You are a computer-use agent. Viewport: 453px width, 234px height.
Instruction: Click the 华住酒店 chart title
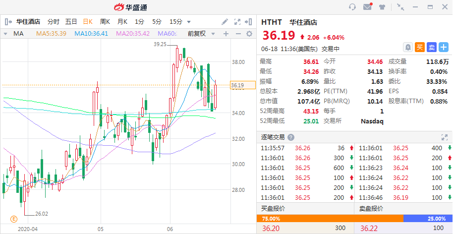pyautogui.click(x=28, y=22)
